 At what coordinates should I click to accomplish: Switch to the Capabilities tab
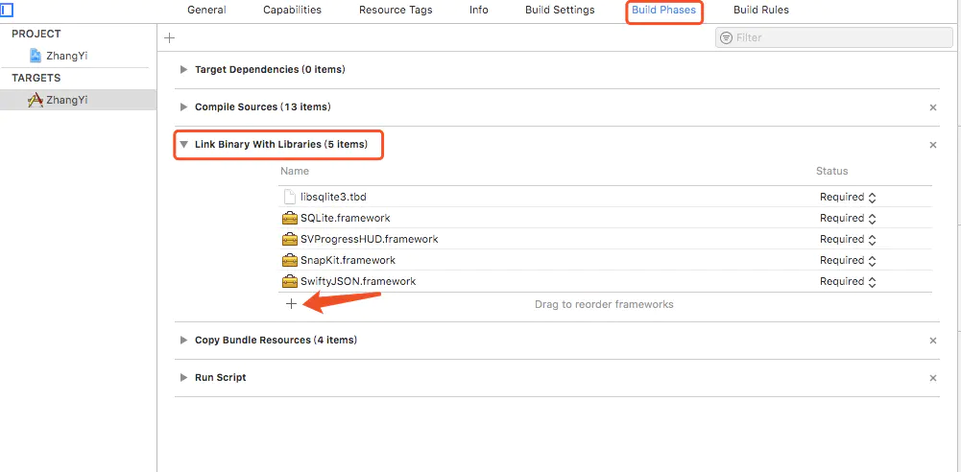[293, 10]
